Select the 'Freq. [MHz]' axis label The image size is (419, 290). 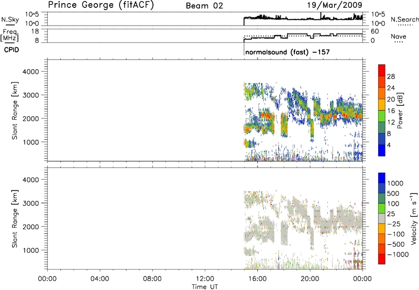click(10, 35)
